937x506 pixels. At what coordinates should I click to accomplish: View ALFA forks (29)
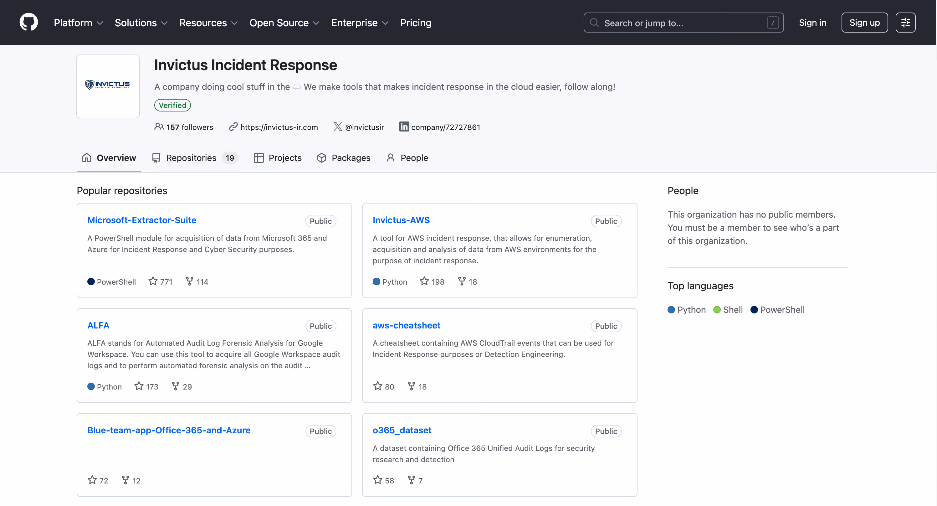tap(182, 386)
